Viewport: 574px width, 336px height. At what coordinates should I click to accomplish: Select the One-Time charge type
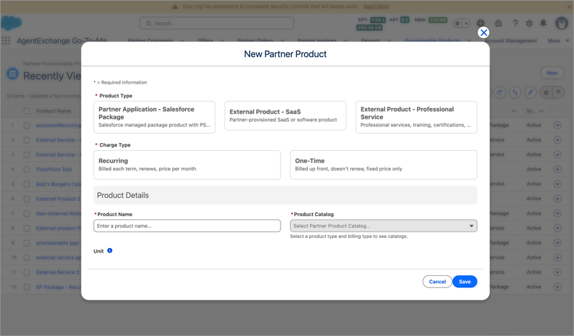tap(384, 165)
